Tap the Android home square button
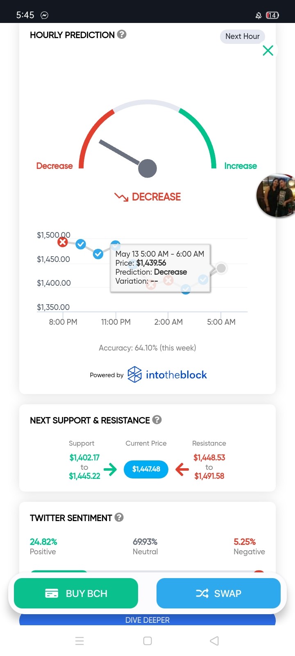This screenshot has width=295, height=656. point(147,641)
